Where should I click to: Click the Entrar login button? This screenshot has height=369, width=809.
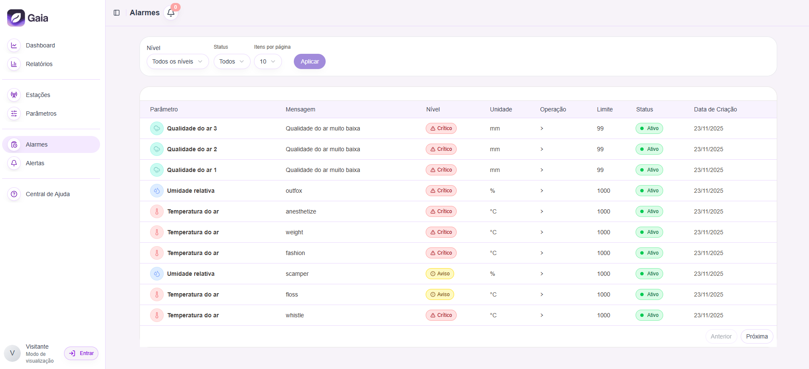point(81,353)
